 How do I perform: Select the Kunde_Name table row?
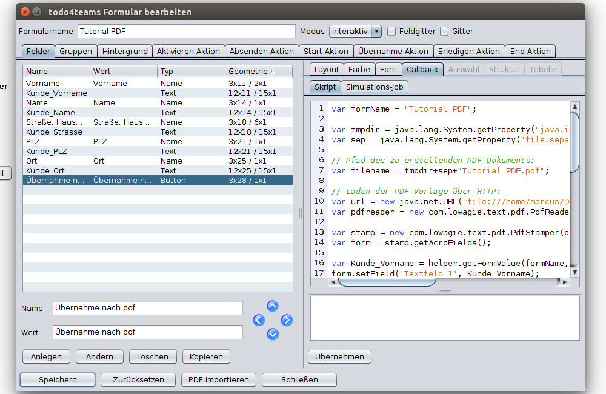158,113
